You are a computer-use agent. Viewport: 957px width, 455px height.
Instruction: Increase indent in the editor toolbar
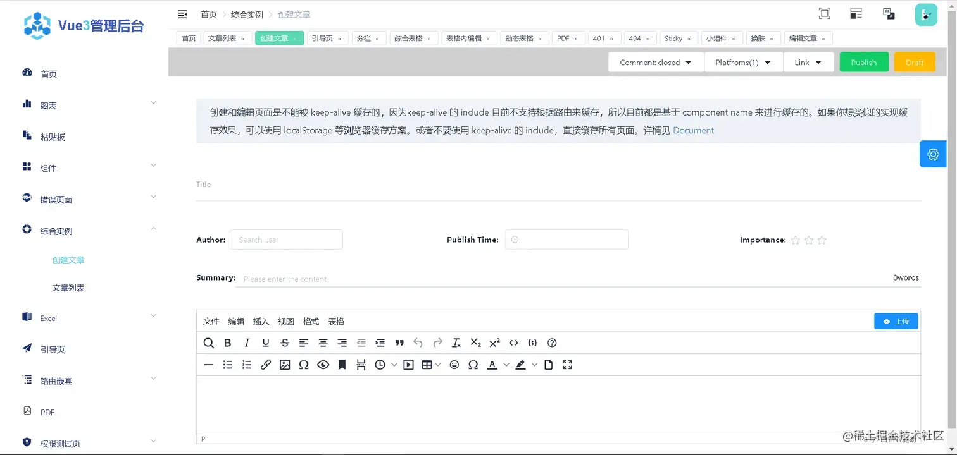pos(380,343)
